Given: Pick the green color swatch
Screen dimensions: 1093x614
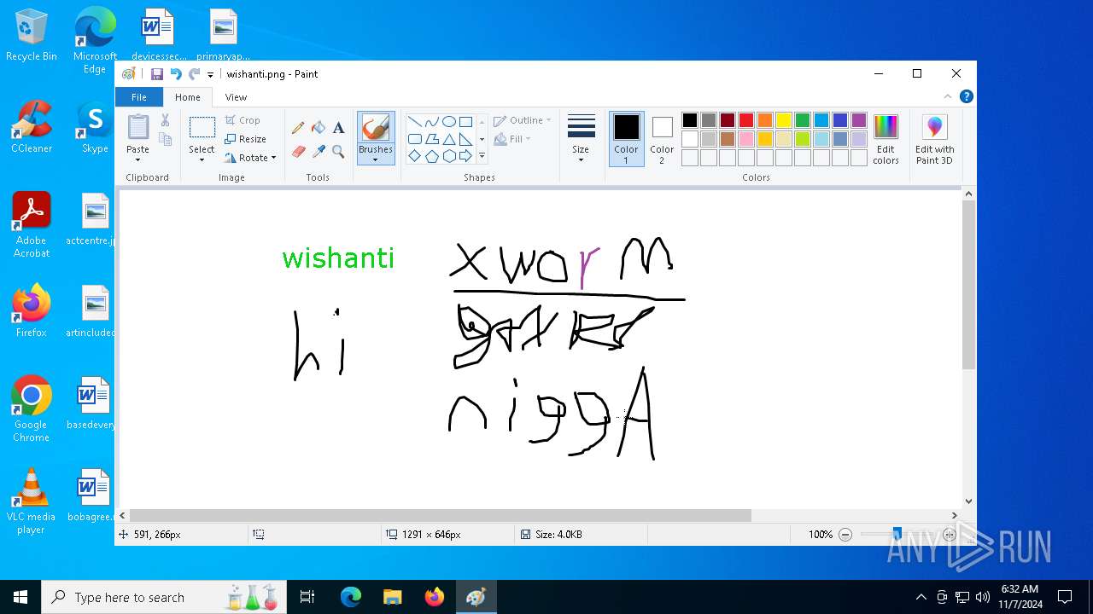Looking at the screenshot, I should click(803, 120).
